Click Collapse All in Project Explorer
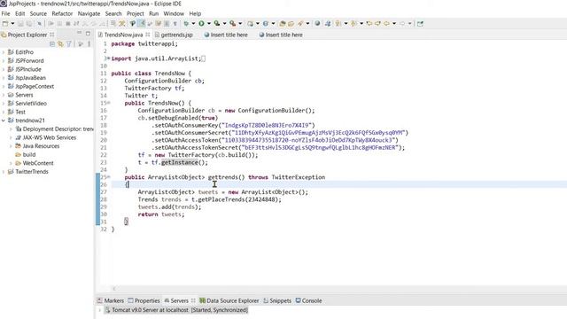This screenshot has height=319, width=567. tap(52, 43)
